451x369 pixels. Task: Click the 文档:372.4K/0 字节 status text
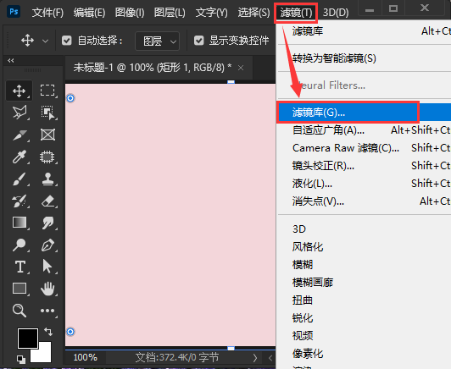(x=177, y=357)
